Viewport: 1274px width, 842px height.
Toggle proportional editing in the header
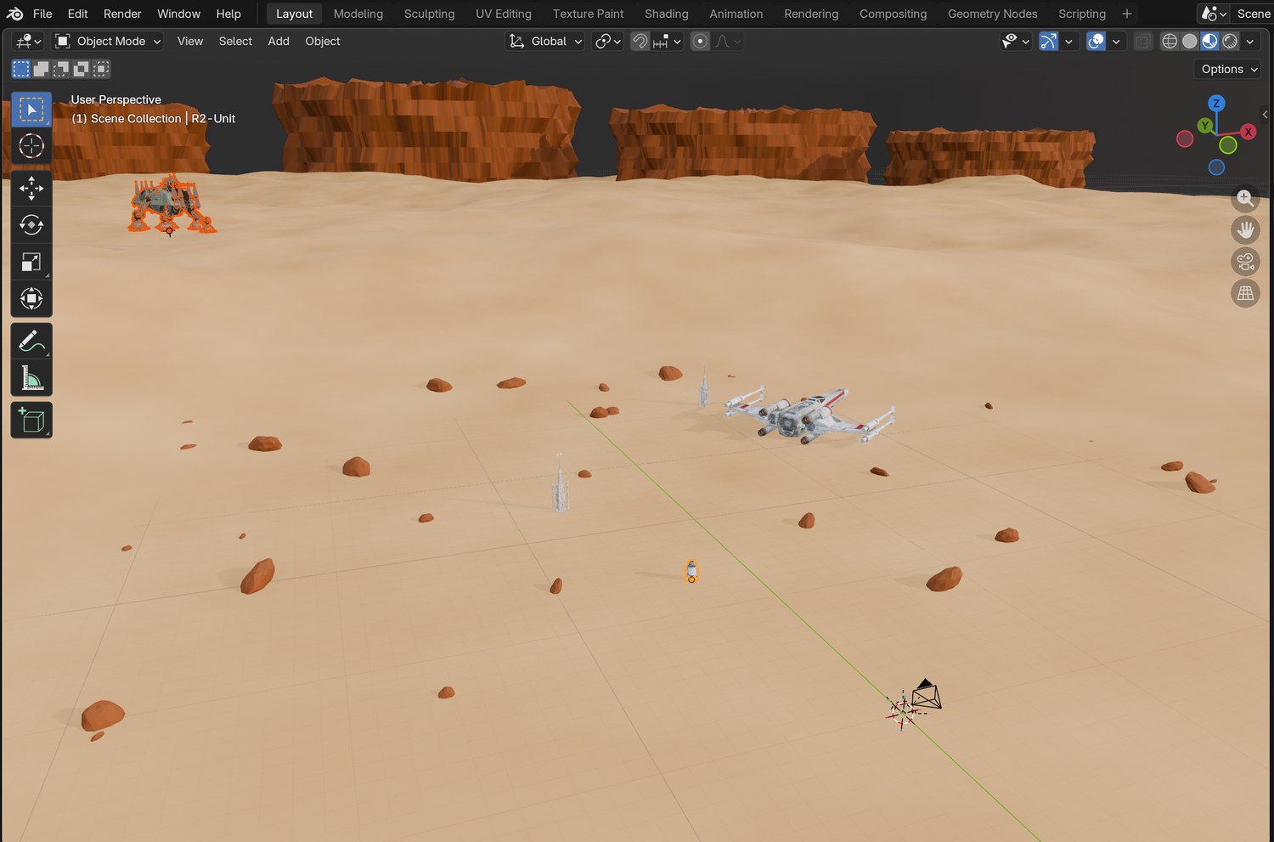[x=700, y=41]
